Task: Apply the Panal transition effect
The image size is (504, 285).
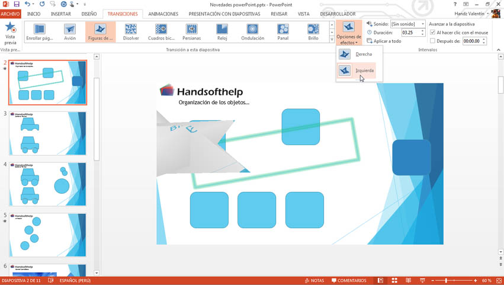Action: [x=283, y=30]
